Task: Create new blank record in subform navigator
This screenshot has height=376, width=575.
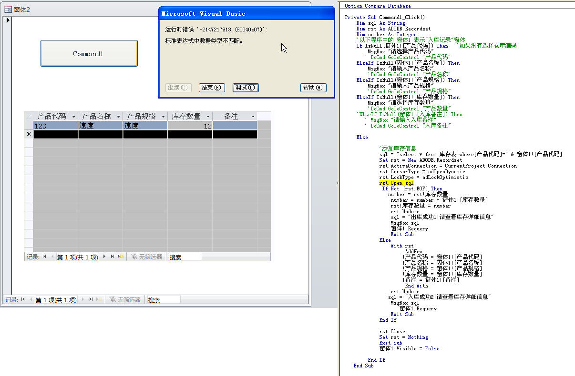Action: point(121,257)
